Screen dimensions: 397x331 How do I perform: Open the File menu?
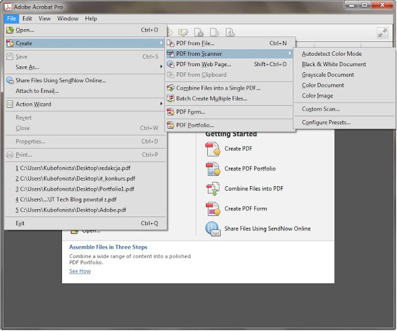[11, 19]
